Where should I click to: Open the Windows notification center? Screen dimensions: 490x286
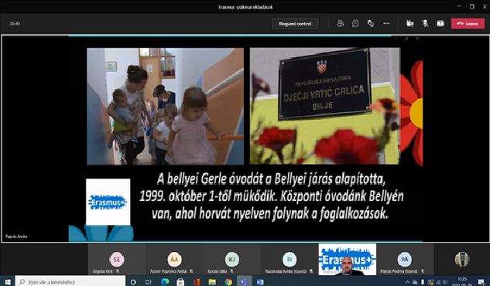[481, 282]
